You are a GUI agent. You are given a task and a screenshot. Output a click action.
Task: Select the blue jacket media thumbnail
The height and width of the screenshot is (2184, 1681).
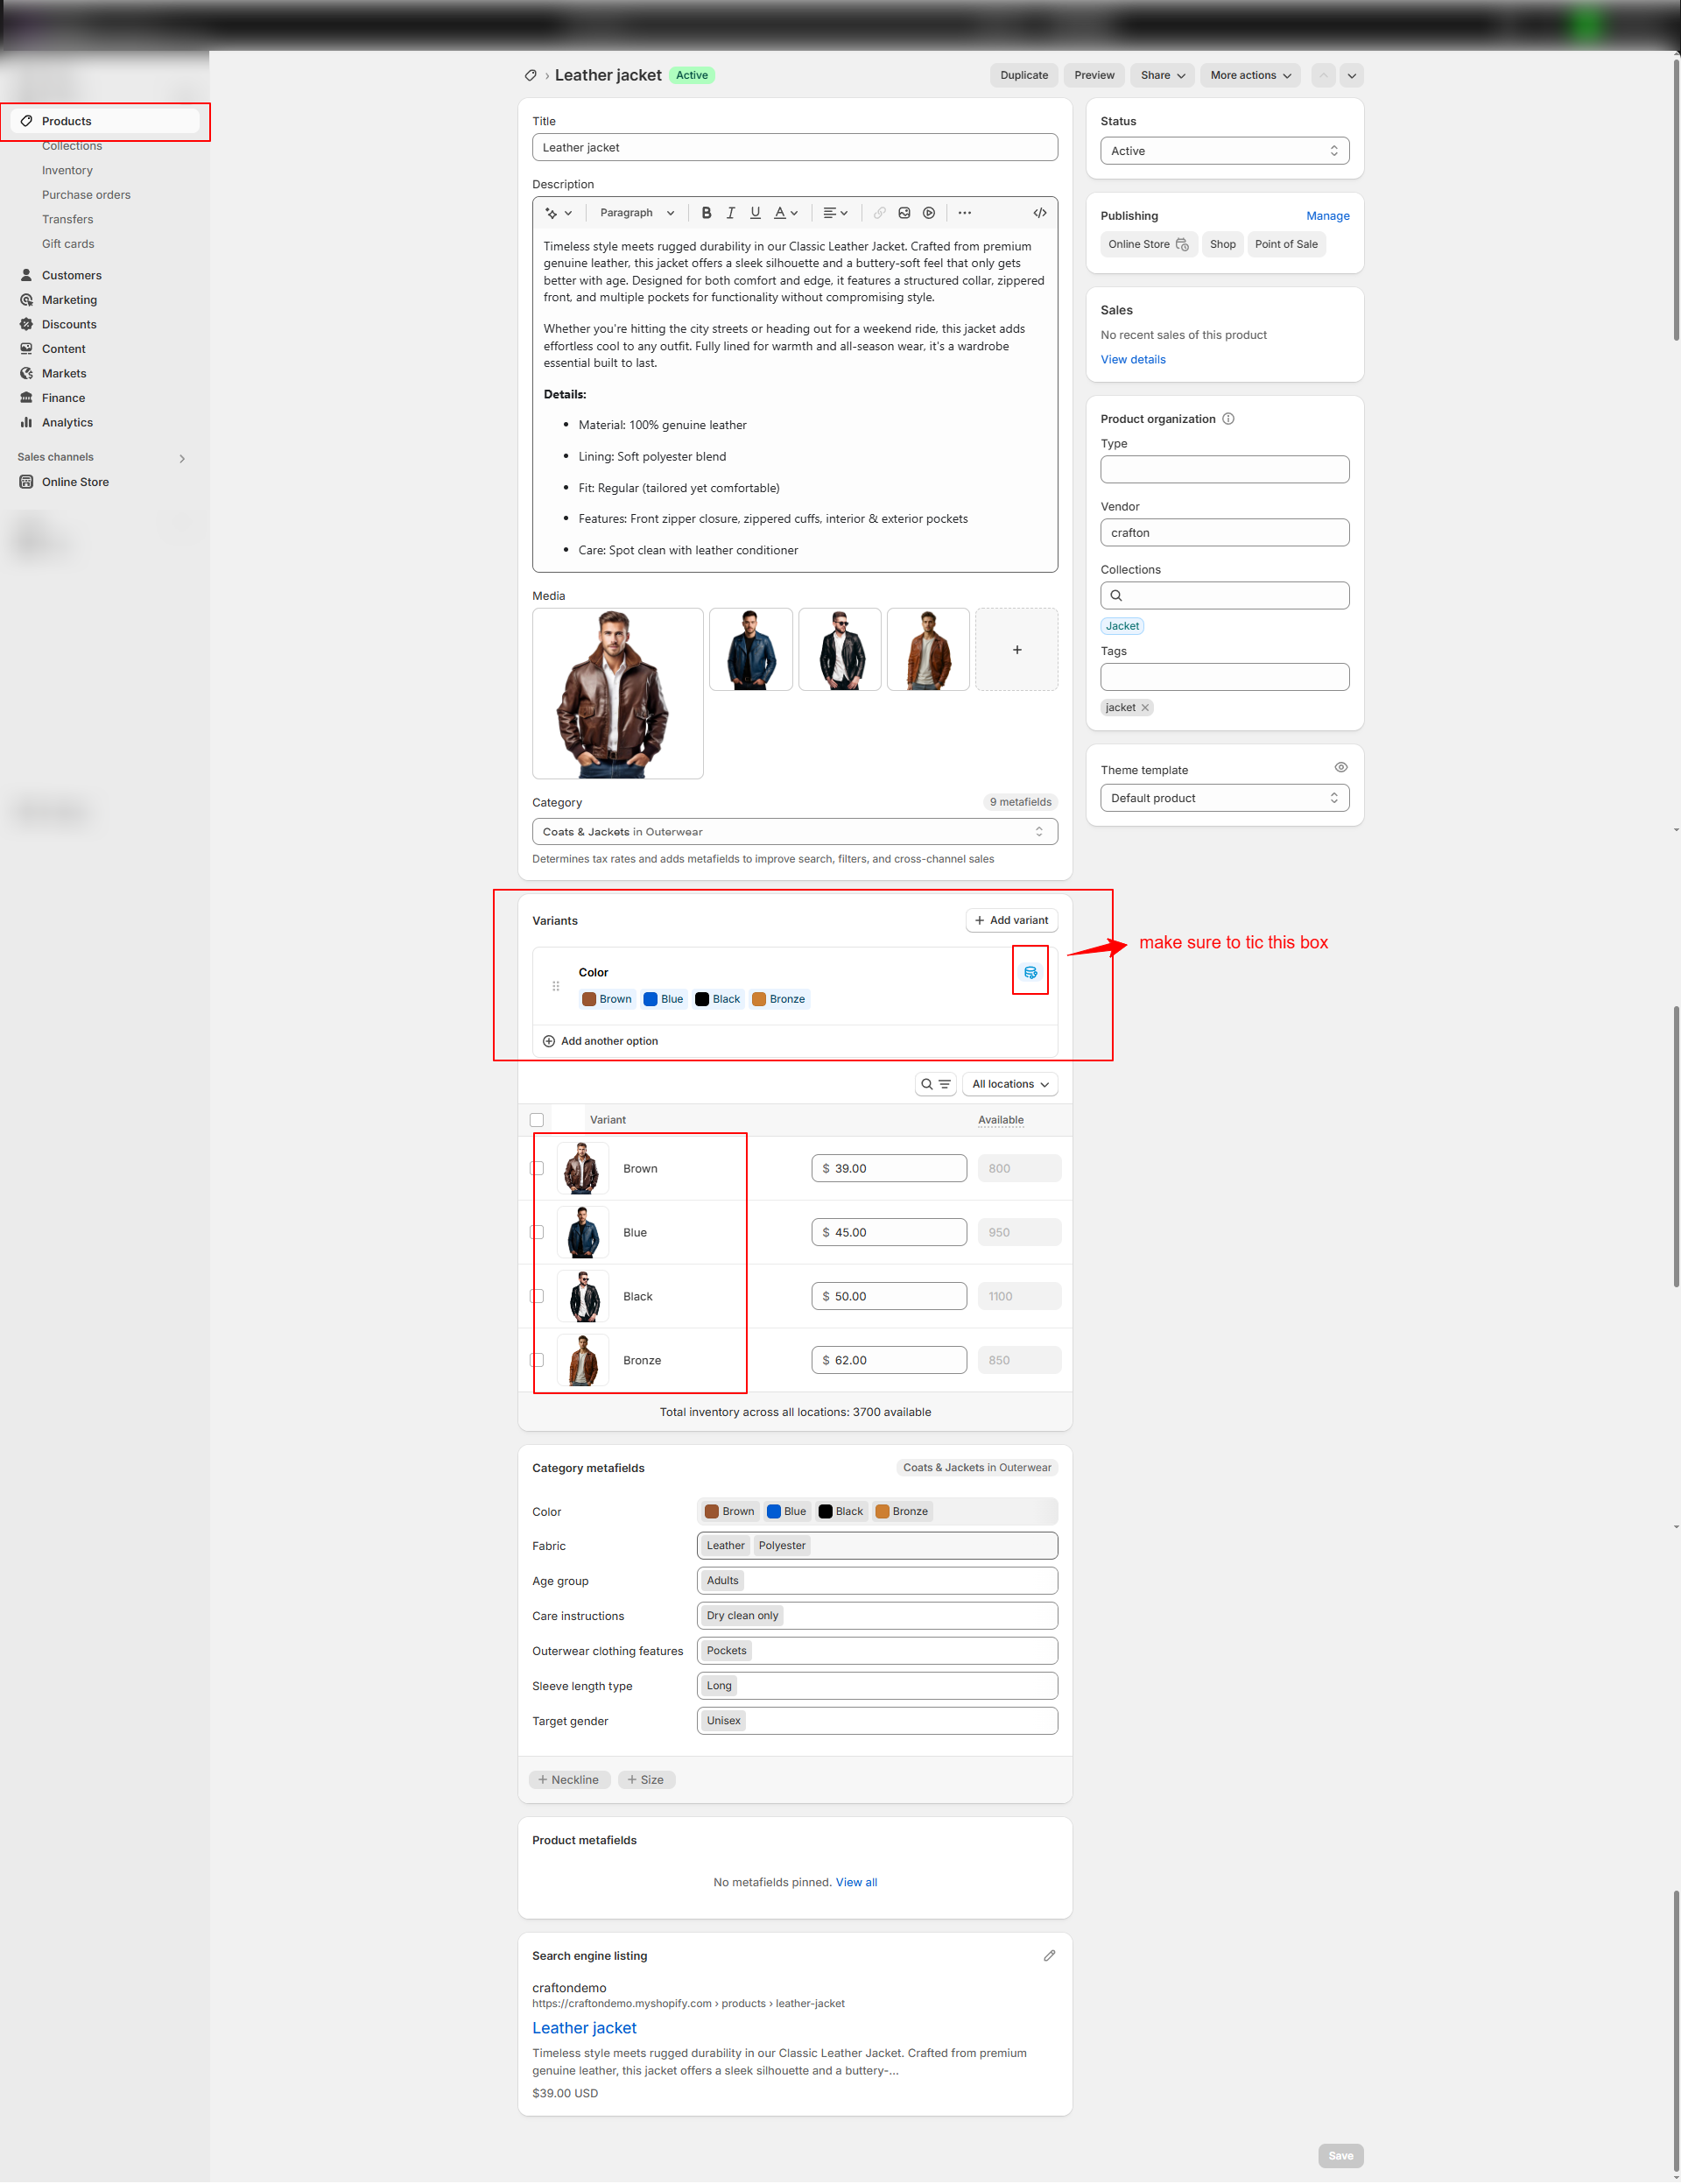point(750,650)
